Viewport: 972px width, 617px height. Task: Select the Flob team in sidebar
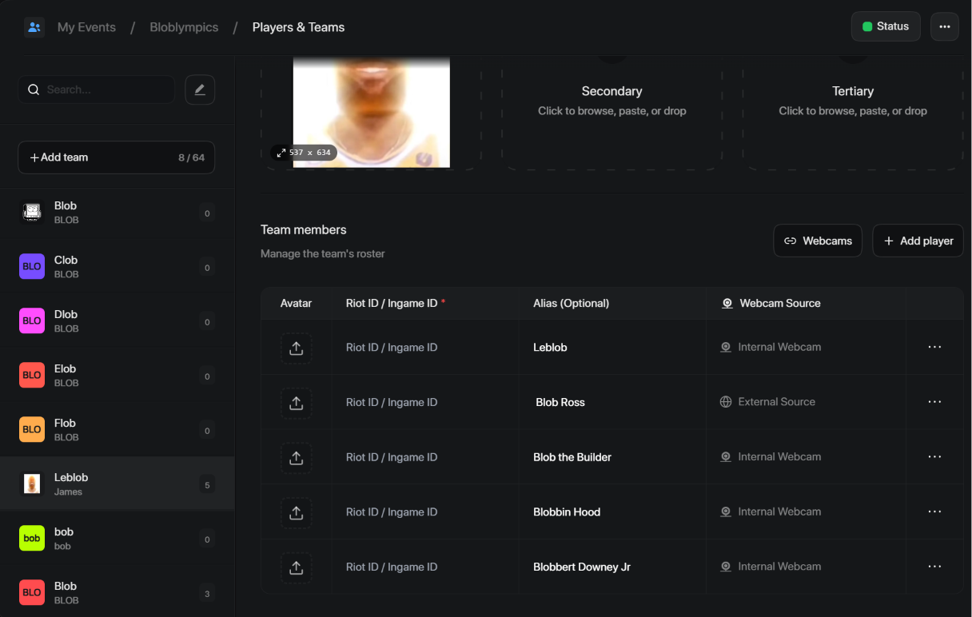click(x=118, y=430)
